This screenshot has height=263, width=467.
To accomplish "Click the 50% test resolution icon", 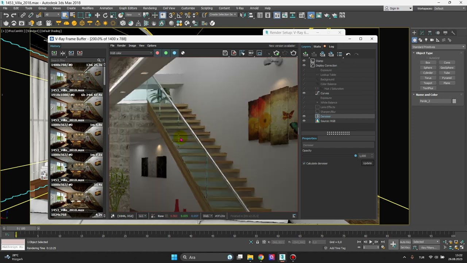I will (251, 53).
